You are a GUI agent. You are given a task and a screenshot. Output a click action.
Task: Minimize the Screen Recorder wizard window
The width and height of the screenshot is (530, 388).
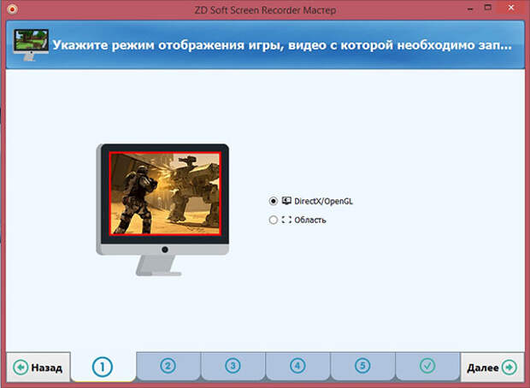(470, 9)
